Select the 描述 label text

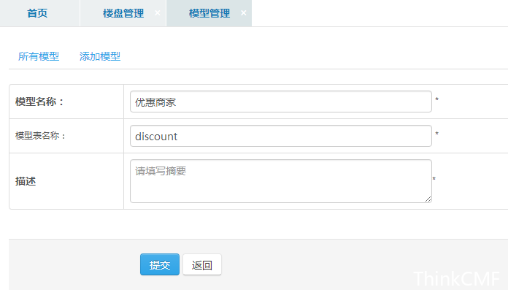click(26, 181)
